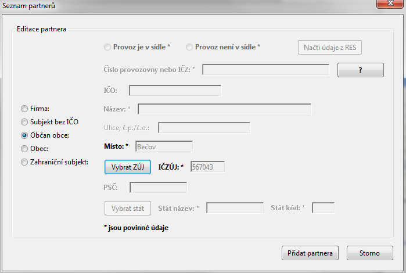The height and width of the screenshot is (273, 406).
Task: Select Občan obce radio button
Action: (x=24, y=135)
